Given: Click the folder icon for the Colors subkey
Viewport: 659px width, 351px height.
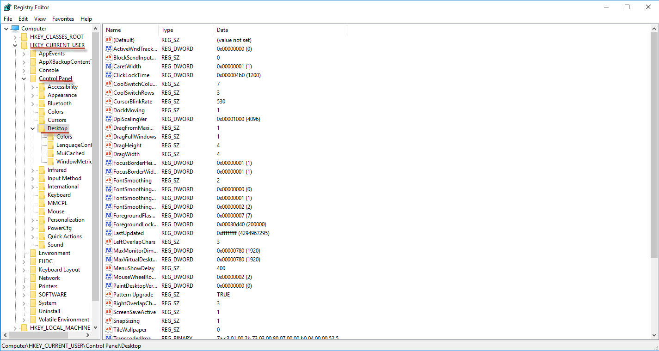Looking at the screenshot, I should click(x=51, y=136).
